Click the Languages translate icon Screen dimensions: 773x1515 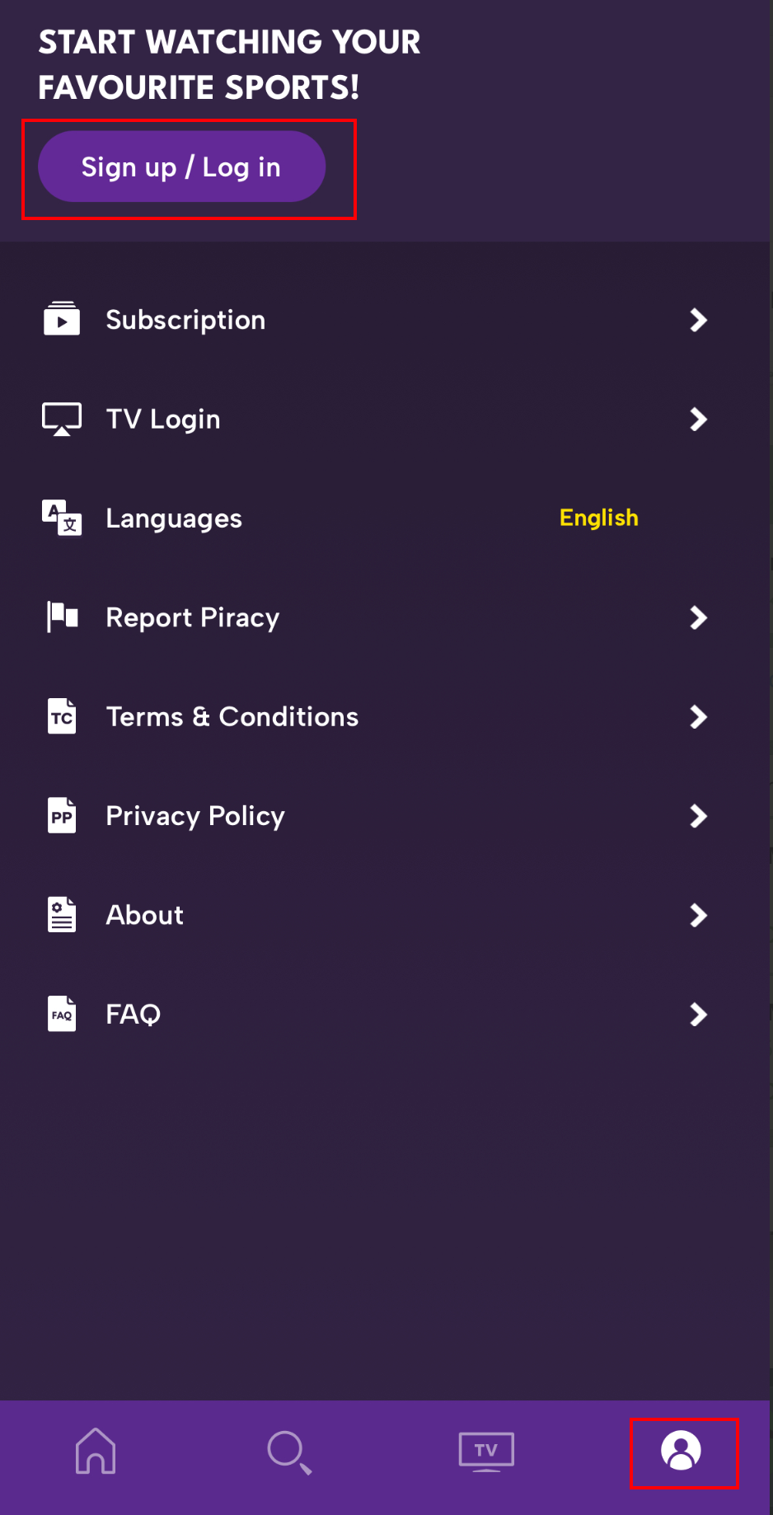click(x=62, y=518)
